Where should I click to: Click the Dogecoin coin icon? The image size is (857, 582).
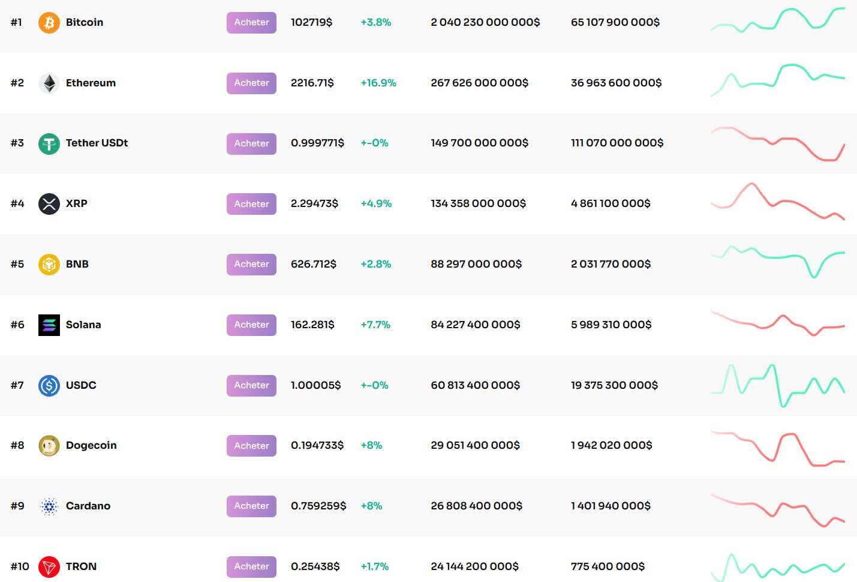[x=49, y=445]
